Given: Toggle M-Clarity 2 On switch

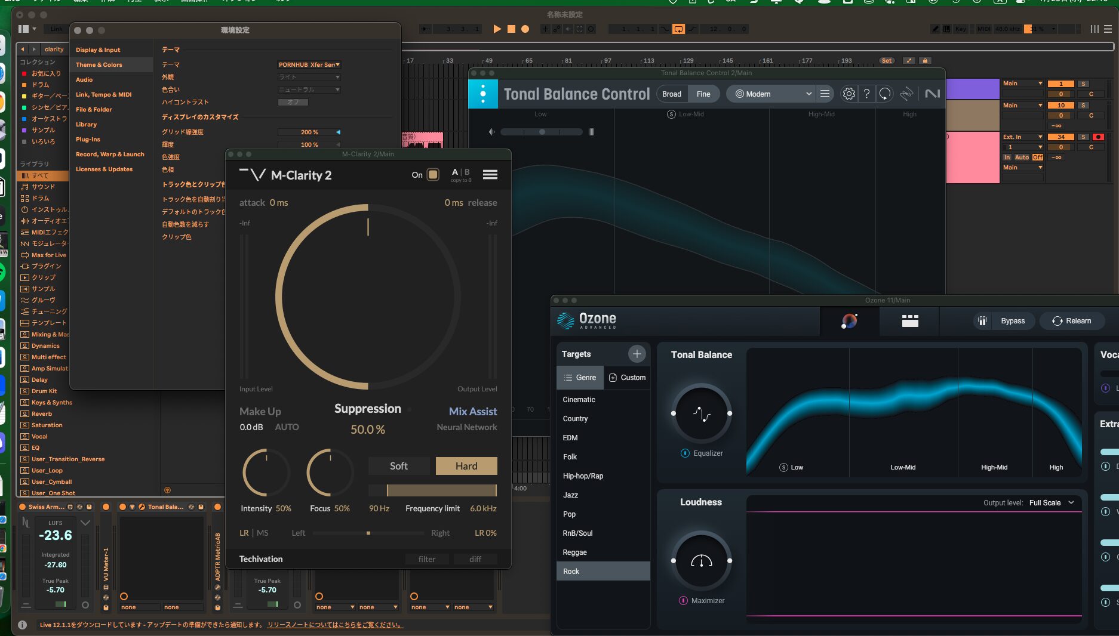Looking at the screenshot, I should (x=433, y=175).
